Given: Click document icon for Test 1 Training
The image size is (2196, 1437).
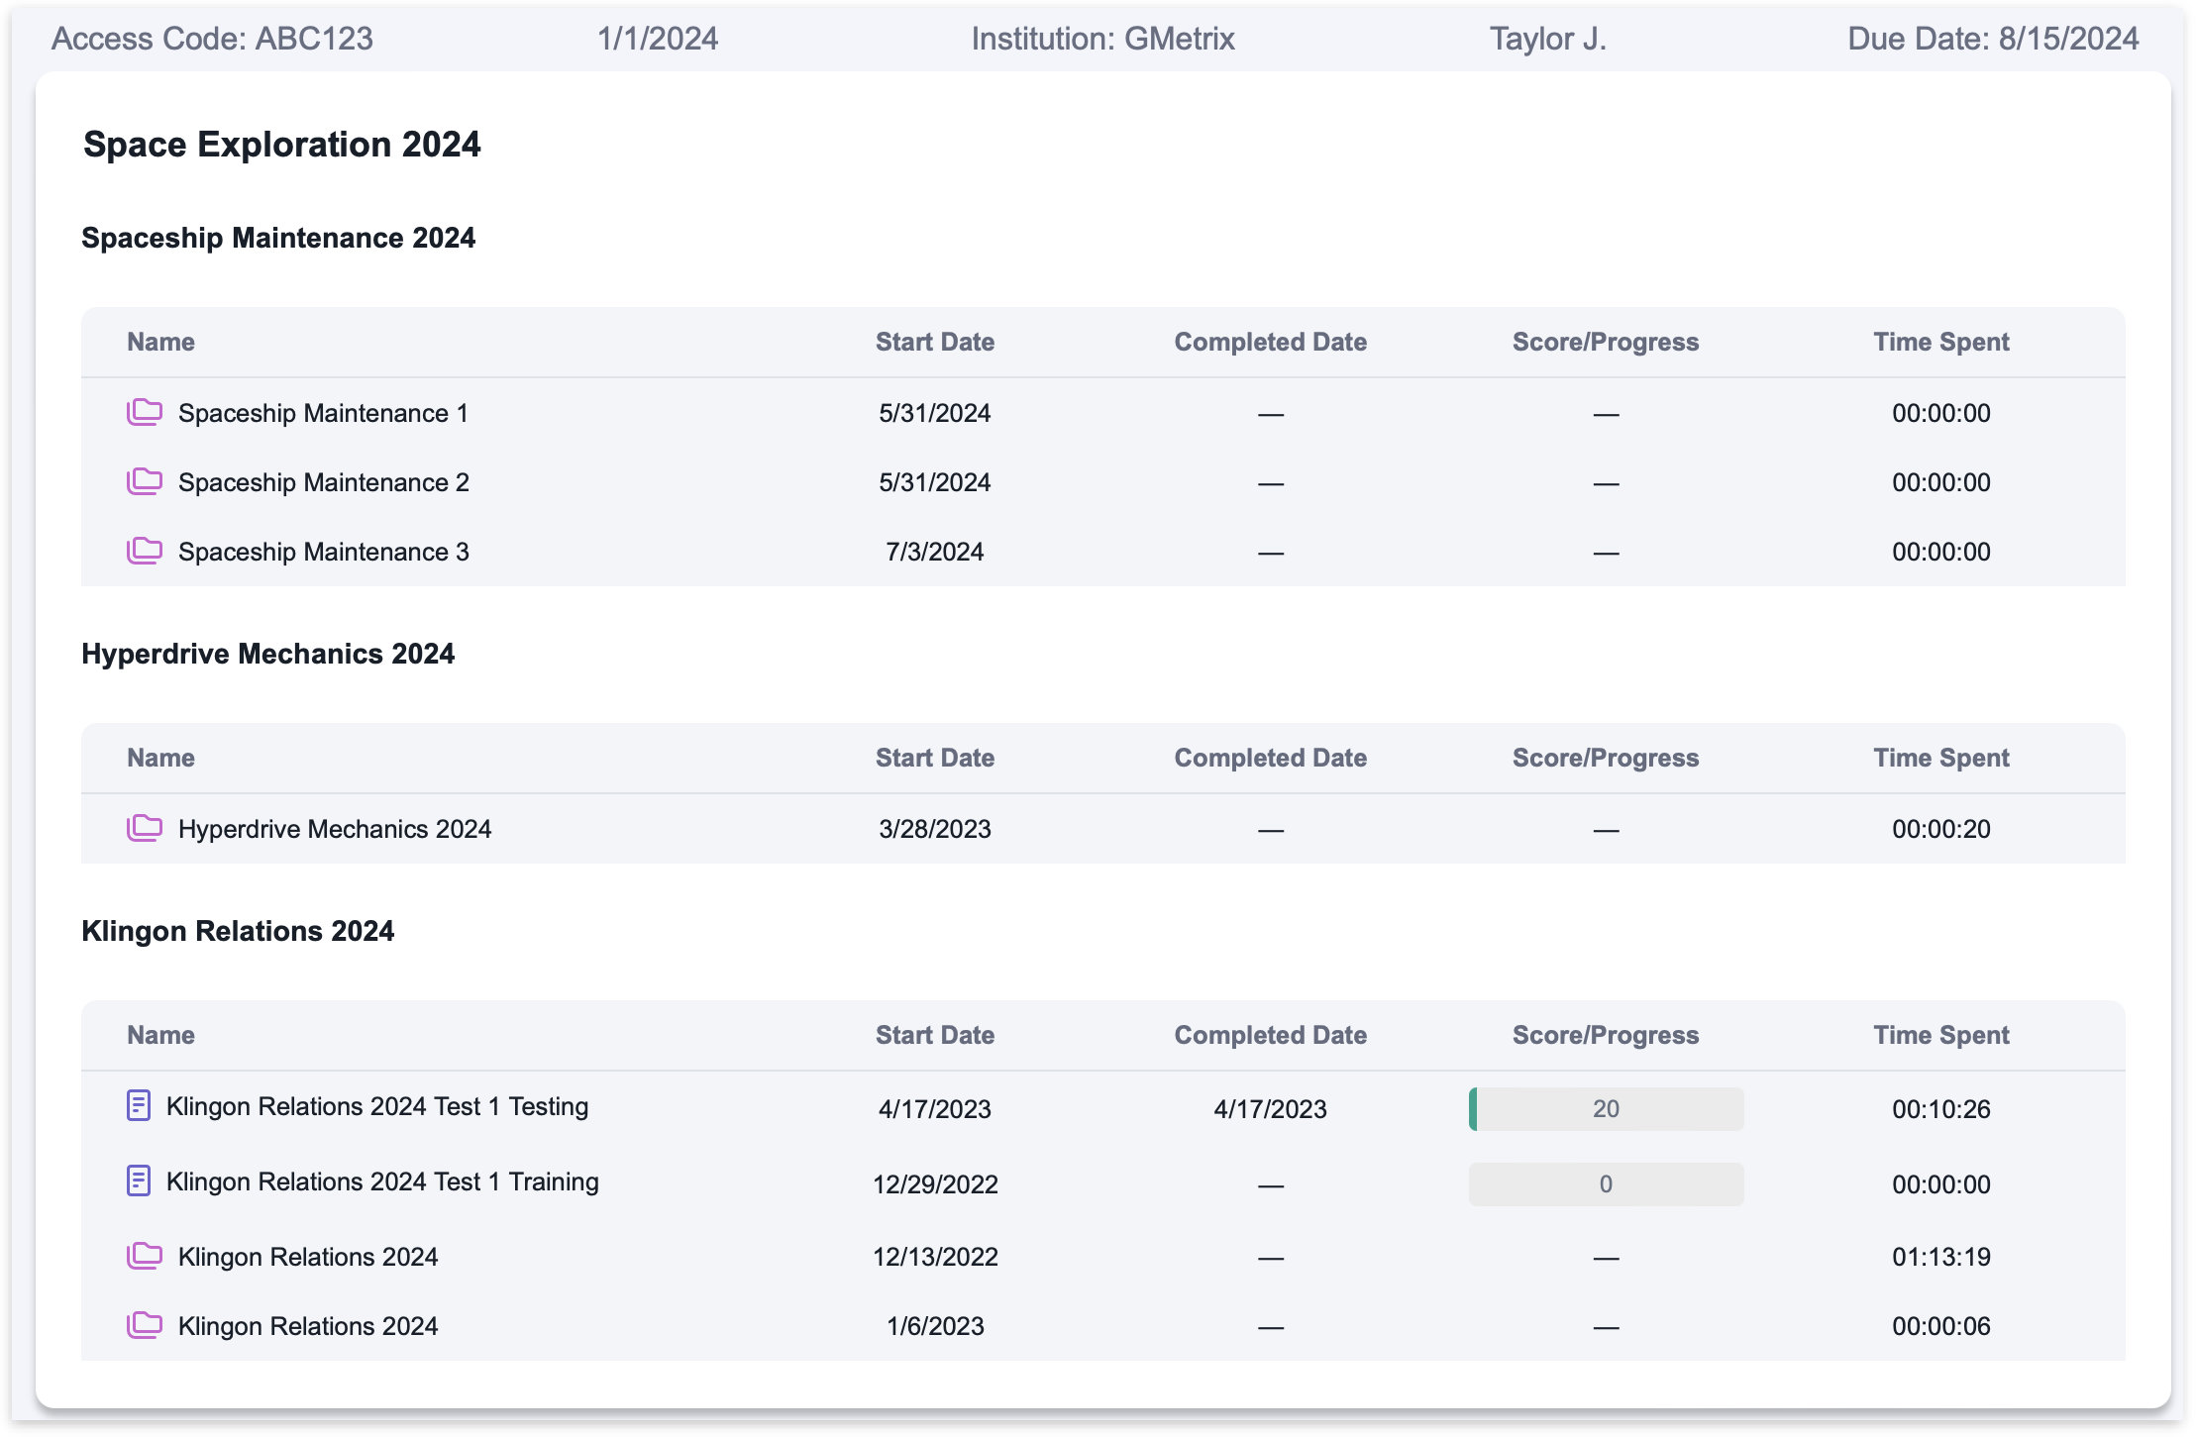Looking at the screenshot, I should click(x=139, y=1180).
